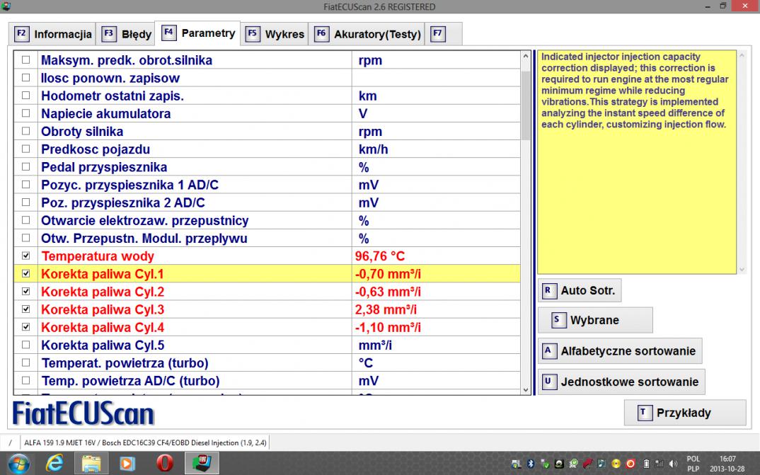
Task: Select the Korekta paliwa Cyl.5 label
Action: coord(103,345)
